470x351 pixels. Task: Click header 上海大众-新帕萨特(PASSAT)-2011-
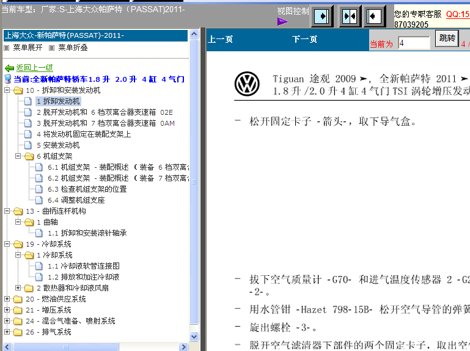[95, 35]
